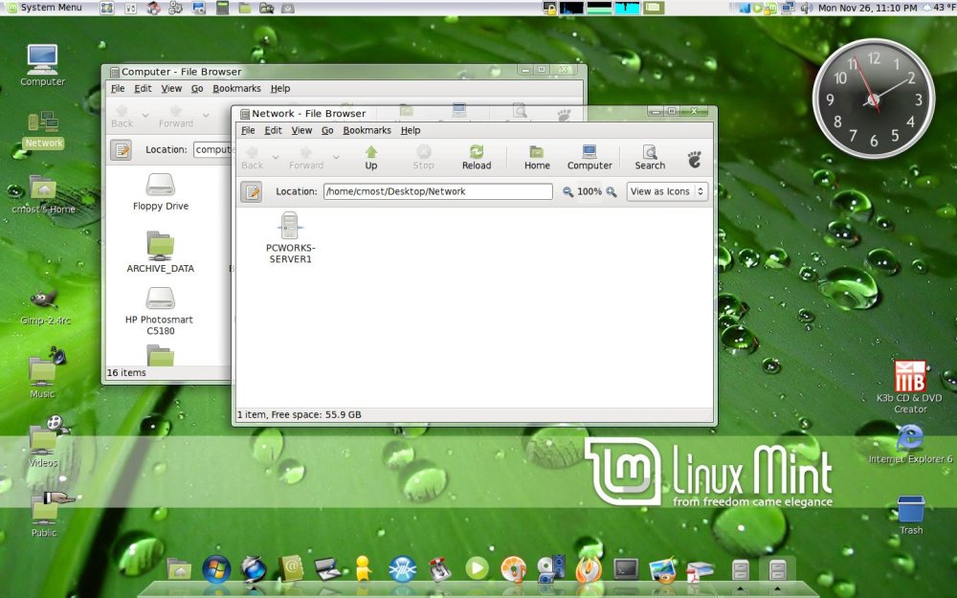Open Forward history dropdown in Network window

[x=336, y=158]
